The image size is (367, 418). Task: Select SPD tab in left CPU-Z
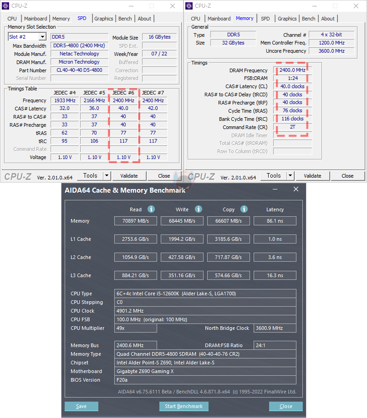tap(82, 18)
